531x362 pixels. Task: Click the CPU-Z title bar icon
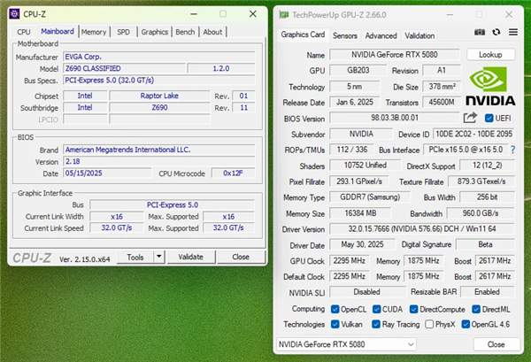(13, 14)
